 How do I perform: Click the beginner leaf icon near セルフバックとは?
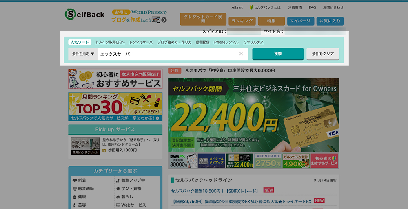click(251, 7)
